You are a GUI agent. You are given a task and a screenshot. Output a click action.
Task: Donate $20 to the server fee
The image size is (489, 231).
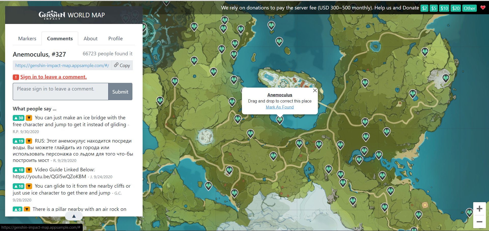point(456,8)
